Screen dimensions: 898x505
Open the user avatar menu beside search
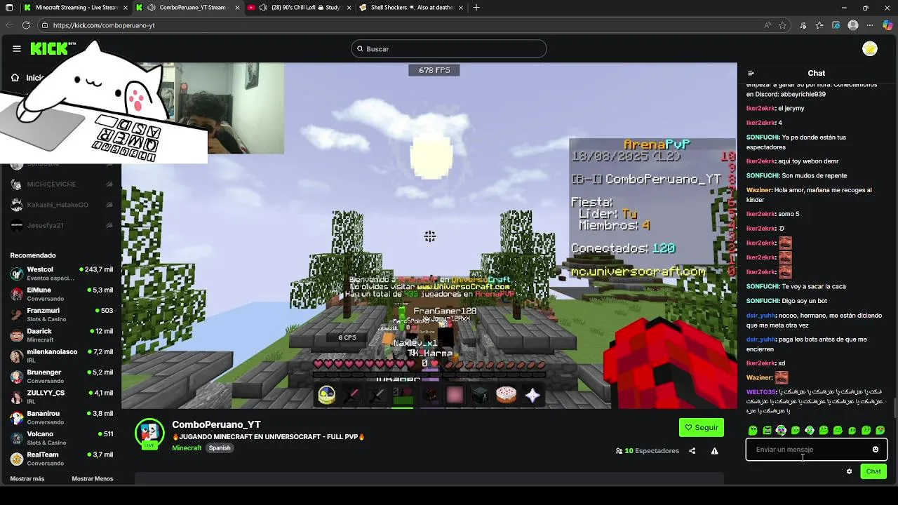pos(870,48)
